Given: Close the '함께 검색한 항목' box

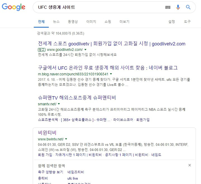Looking at the screenshot, I should click(x=190, y=165).
